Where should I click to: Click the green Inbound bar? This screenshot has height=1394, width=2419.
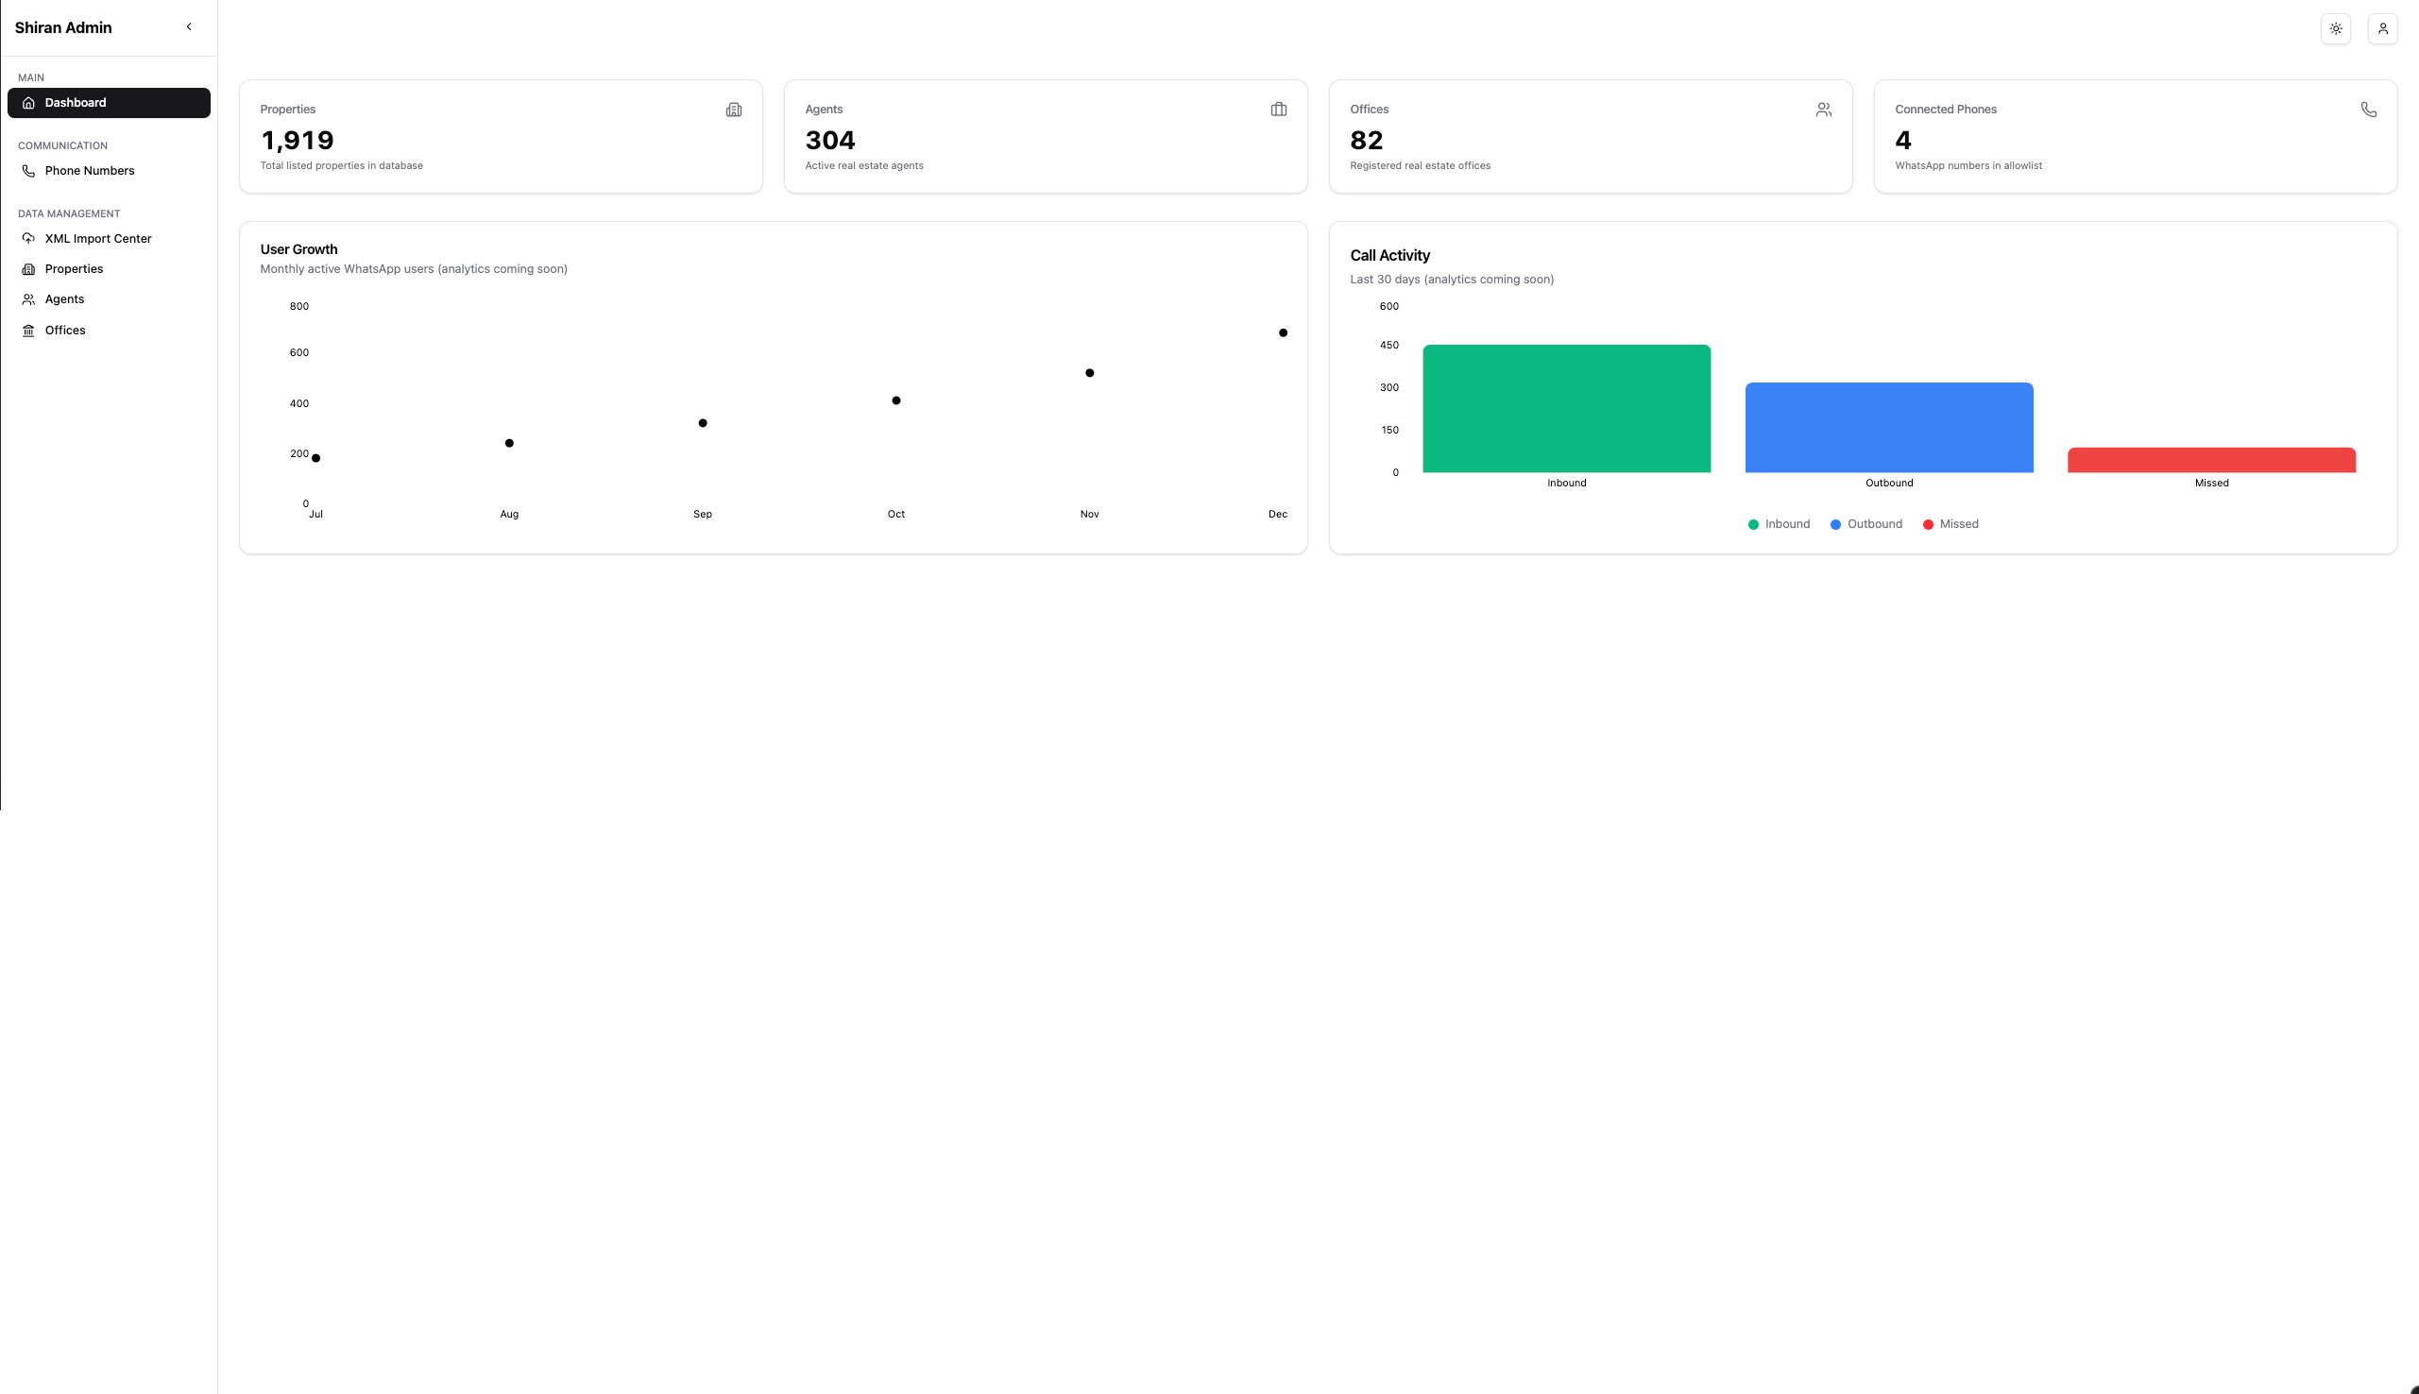tap(1566, 409)
